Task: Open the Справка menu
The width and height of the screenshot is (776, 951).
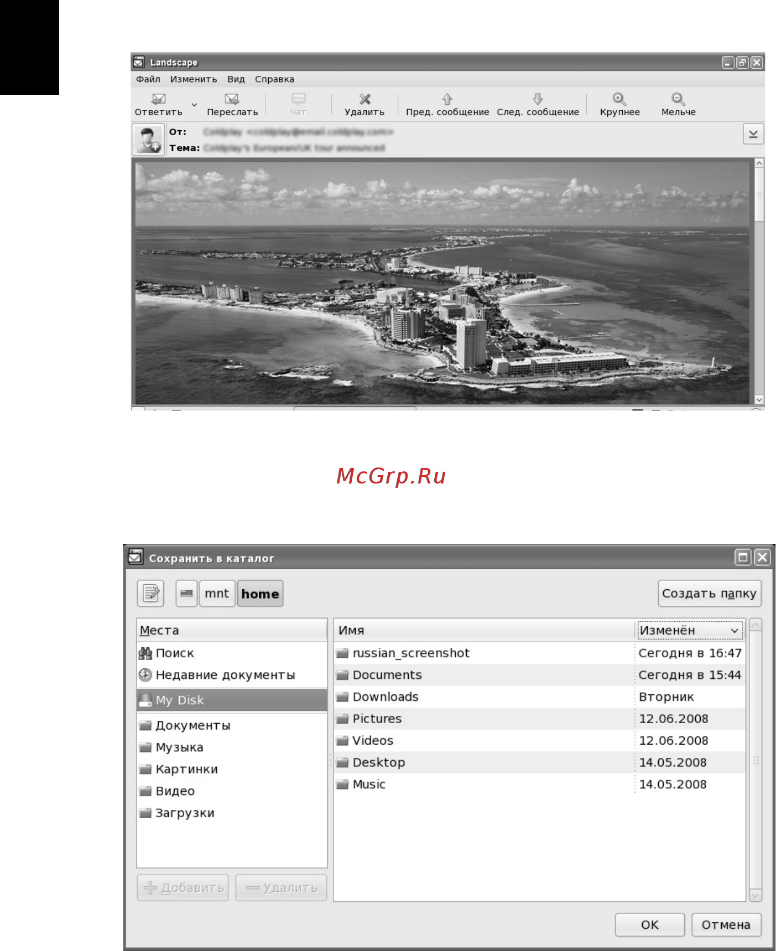Action: click(x=274, y=79)
